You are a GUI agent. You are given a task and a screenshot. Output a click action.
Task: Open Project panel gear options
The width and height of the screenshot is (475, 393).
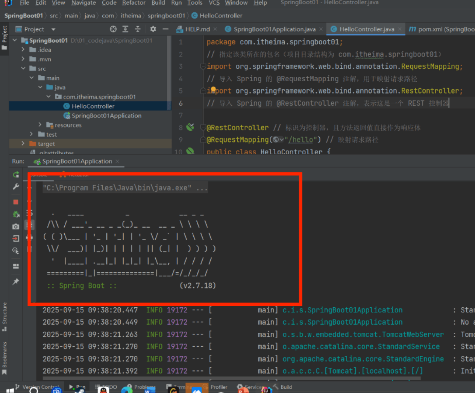pos(153,29)
